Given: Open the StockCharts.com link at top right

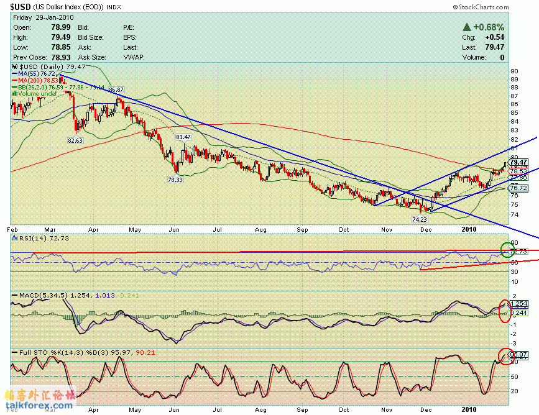Looking at the screenshot, I should pos(481,7).
